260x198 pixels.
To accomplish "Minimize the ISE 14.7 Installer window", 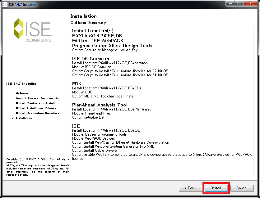I will pyautogui.click(x=230, y=3).
